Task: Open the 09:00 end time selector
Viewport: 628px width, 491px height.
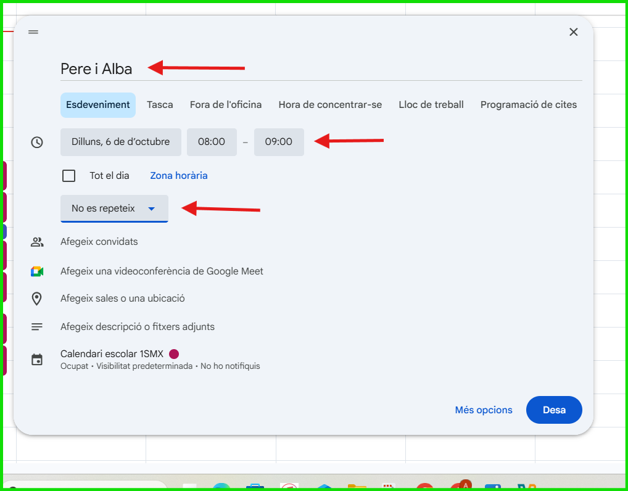Action: pyautogui.click(x=279, y=142)
